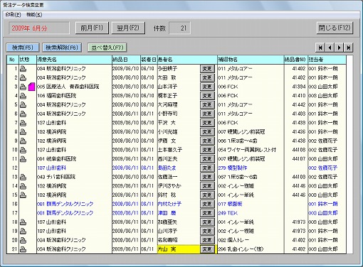
Task: Select delivery slip number 44107 in row 11
Action: (296, 159)
